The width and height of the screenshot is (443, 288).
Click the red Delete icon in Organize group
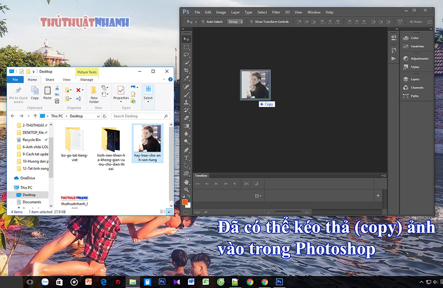pos(78,90)
